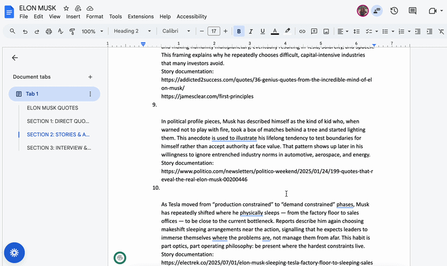Click the move to folder icon
Viewport: 447px width, 266px height.
click(x=78, y=8)
